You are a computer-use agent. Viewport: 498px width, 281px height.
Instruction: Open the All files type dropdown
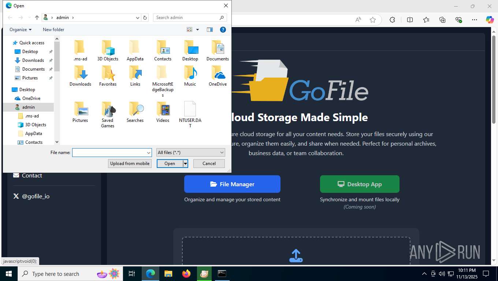click(x=191, y=153)
